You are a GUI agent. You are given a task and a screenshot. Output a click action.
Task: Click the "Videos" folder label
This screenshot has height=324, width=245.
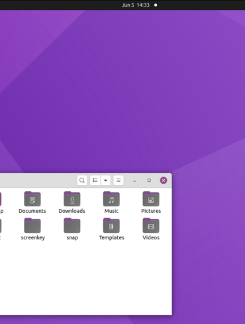pos(151,237)
